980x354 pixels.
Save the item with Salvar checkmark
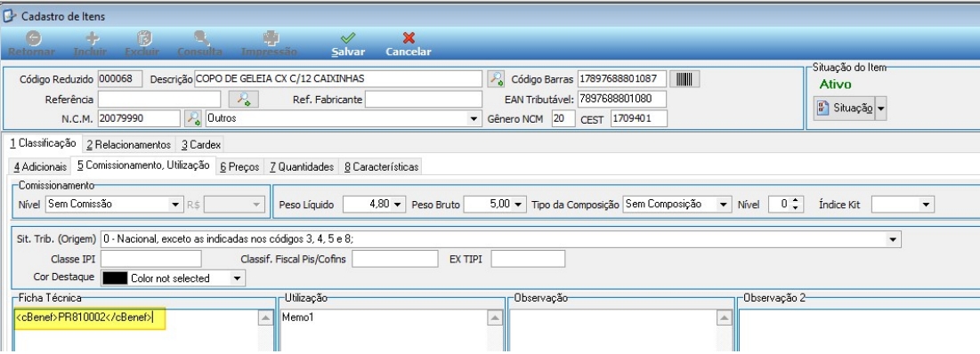[x=347, y=39]
